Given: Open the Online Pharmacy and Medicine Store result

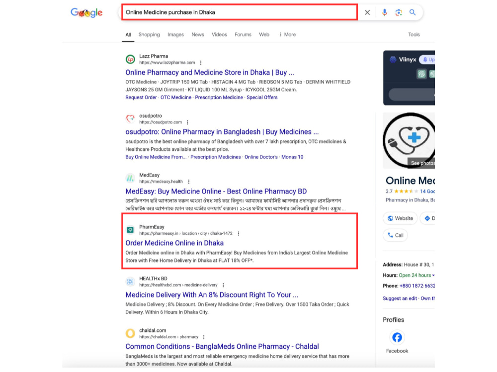Looking at the screenshot, I should coord(210,72).
